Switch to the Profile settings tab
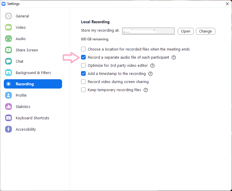232x191 pixels. [21, 95]
